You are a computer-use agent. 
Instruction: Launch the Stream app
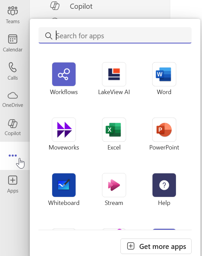pyautogui.click(x=114, y=190)
